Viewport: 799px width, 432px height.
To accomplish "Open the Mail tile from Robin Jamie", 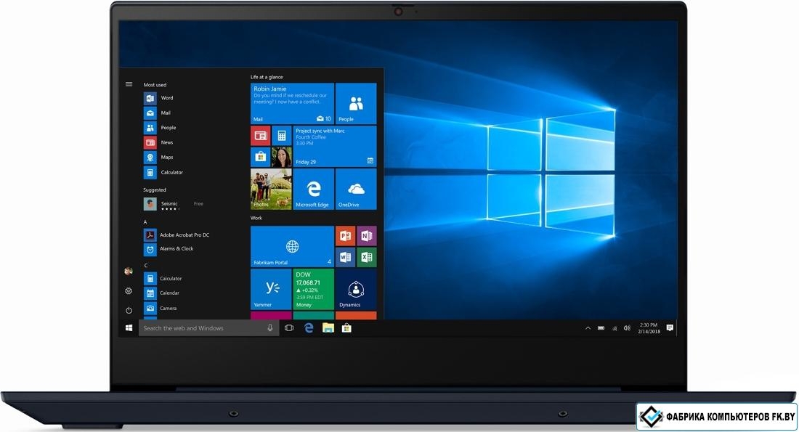I will pos(293,103).
